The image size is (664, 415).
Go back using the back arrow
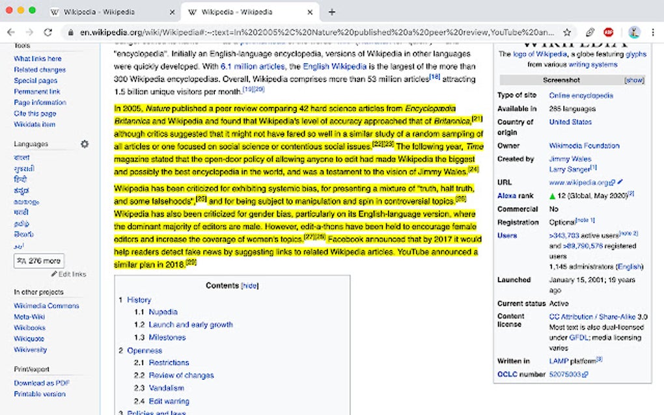coord(10,31)
